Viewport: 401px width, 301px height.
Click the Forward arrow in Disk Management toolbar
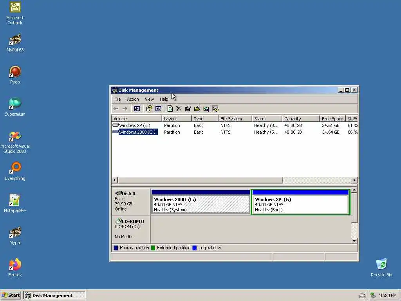tap(125, 109)
